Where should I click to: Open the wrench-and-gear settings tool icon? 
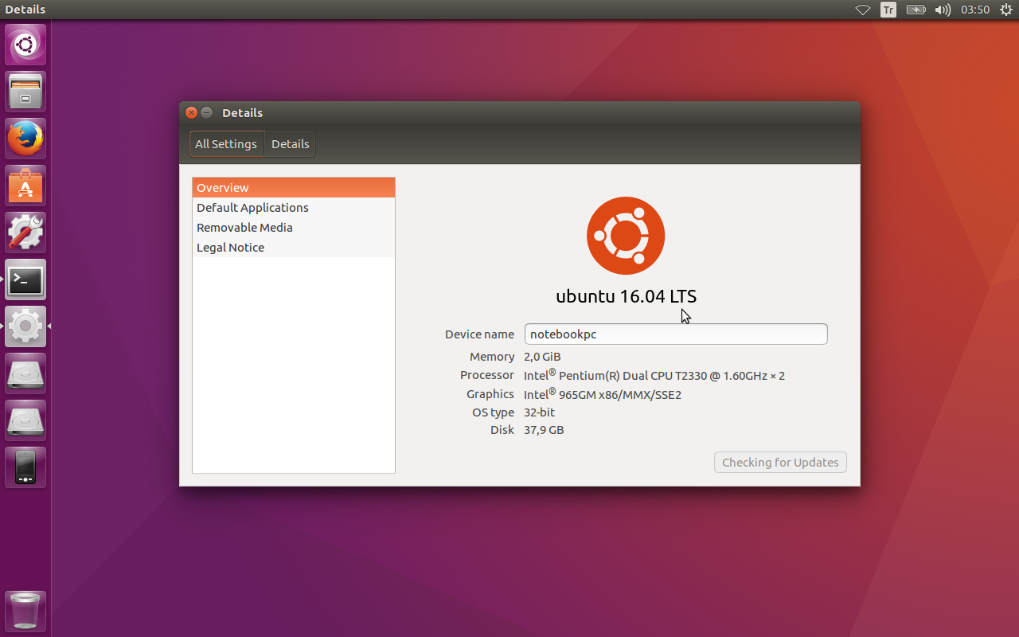tap(25, 233)
